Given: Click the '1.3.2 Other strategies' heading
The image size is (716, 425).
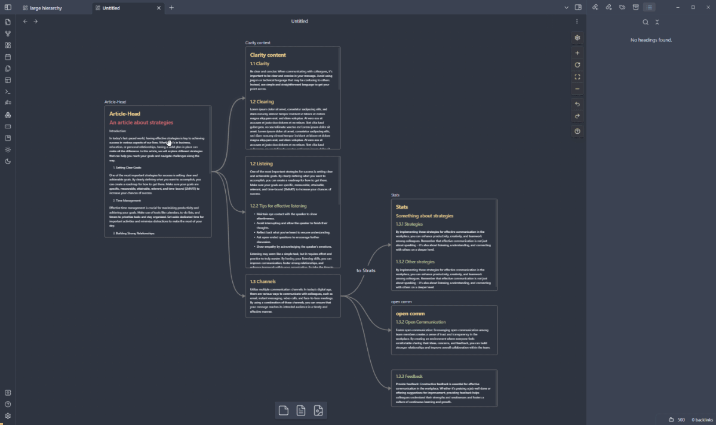Looking at the screenshot, I should (x=415, y=262).
